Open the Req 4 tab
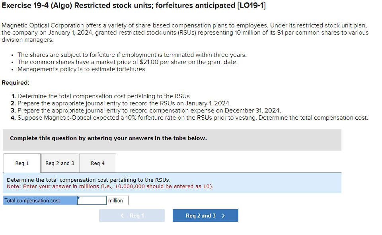 [97, 163]
